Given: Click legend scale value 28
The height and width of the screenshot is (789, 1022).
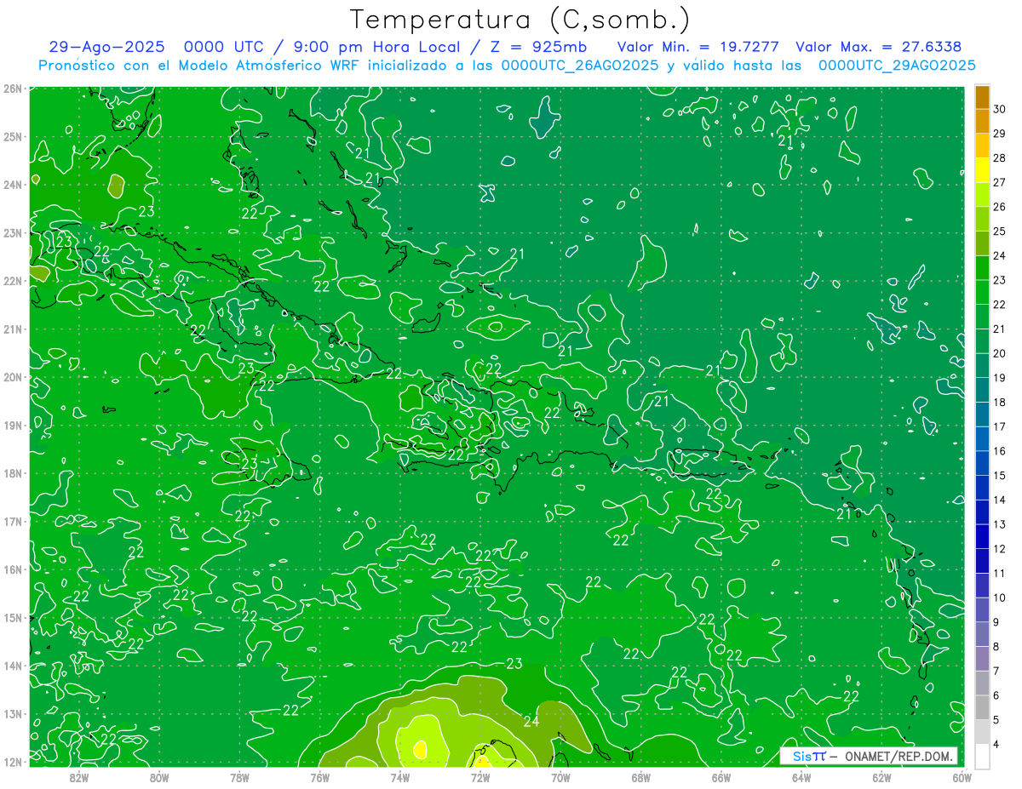Looking at the screenshot, I should (999, 157).
